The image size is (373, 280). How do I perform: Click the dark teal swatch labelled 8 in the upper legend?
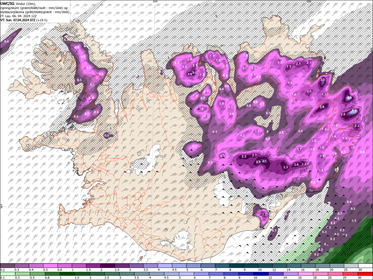coord(236,266)
